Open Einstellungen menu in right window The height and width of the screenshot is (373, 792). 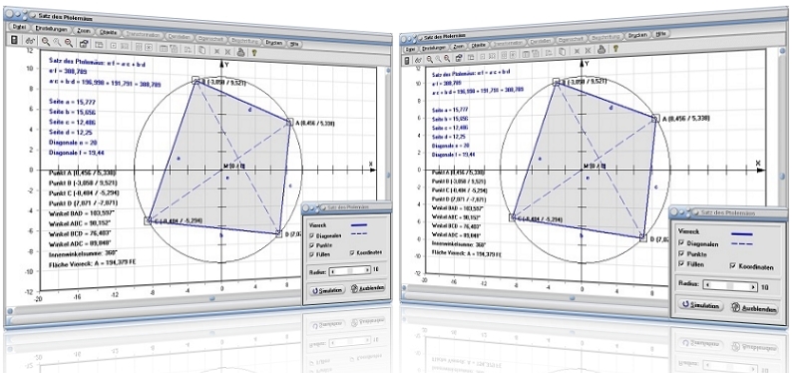point(434,48)
